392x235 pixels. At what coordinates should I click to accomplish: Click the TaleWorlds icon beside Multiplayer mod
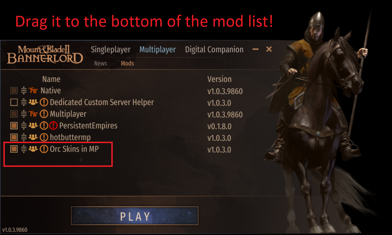click(33, 114)
